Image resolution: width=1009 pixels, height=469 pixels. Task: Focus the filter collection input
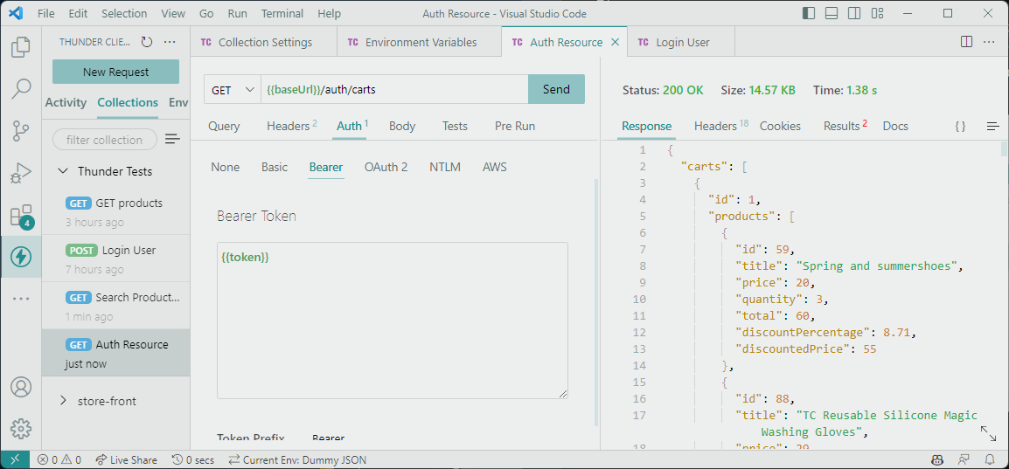[x=104, y=140]
